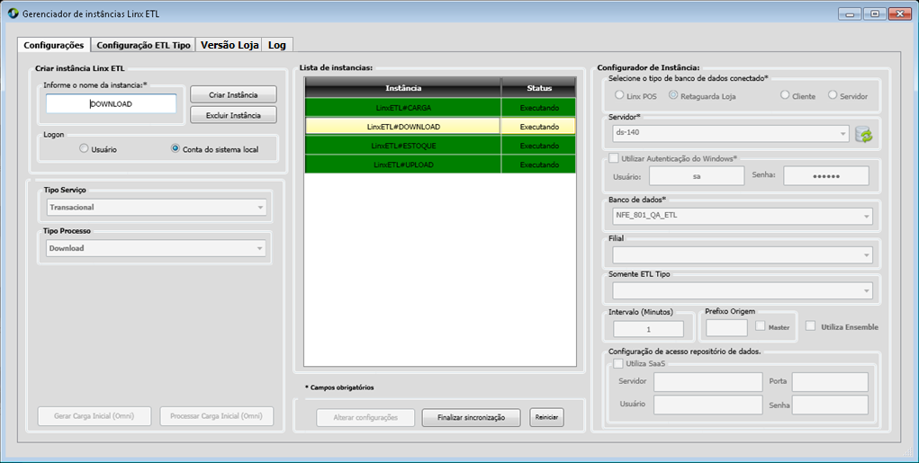
Task: Open the Somente ETL Tipo dropdown
Action: click(743, 291)
